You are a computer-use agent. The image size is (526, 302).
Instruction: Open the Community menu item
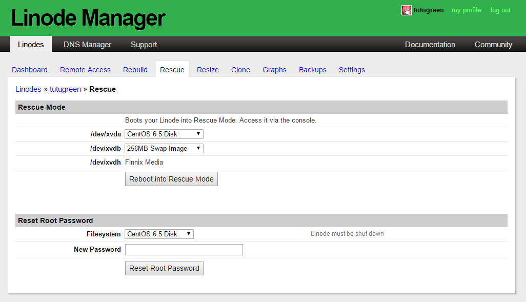coord(493,45)
